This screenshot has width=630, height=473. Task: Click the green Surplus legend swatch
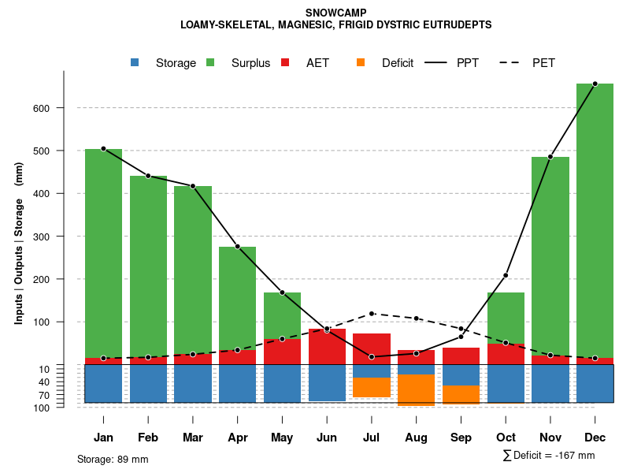[x=211, y=62]
